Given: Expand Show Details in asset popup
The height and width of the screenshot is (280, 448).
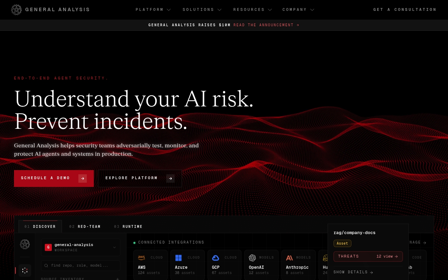Looking at the screenshot, I should tap(353, 272).
